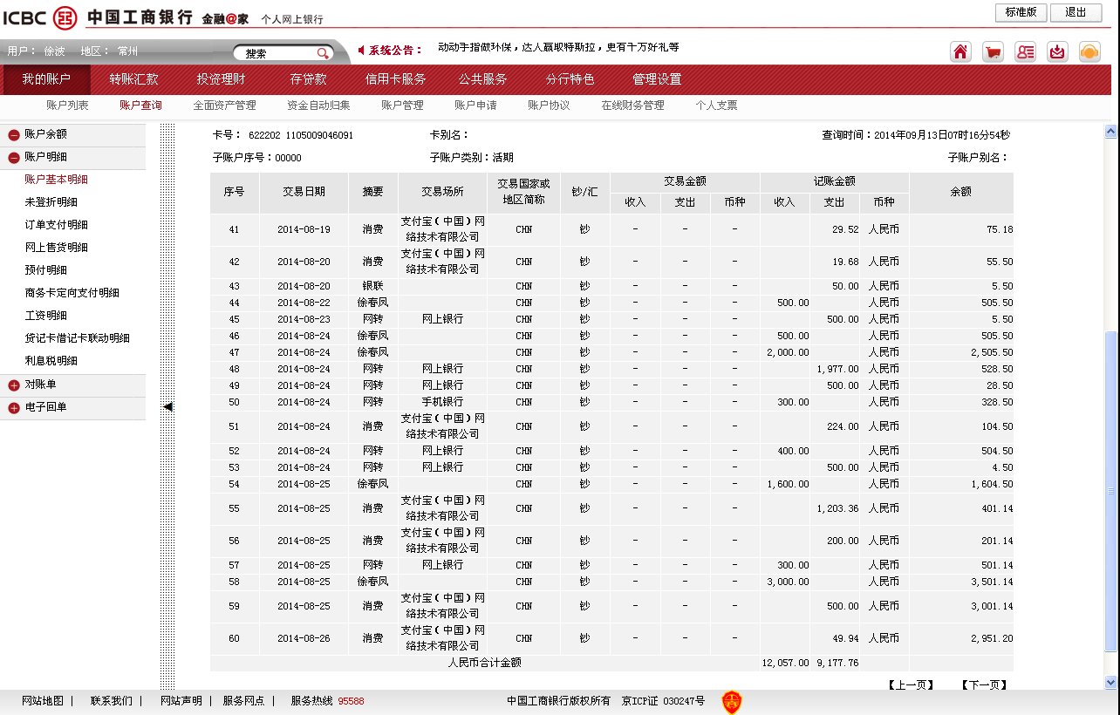Select 账户基本明细 in the sidebar
Viewport: 1120px width, 715px height.
(57, 180)
